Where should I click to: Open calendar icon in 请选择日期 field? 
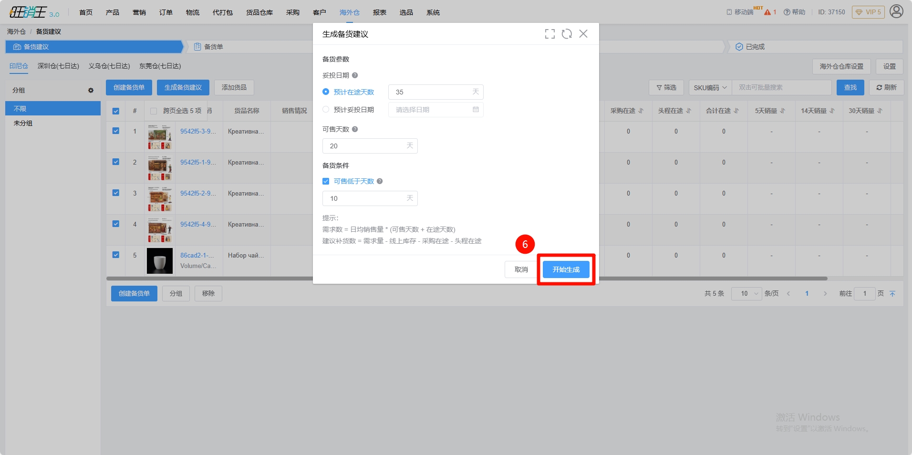(476, 110)
